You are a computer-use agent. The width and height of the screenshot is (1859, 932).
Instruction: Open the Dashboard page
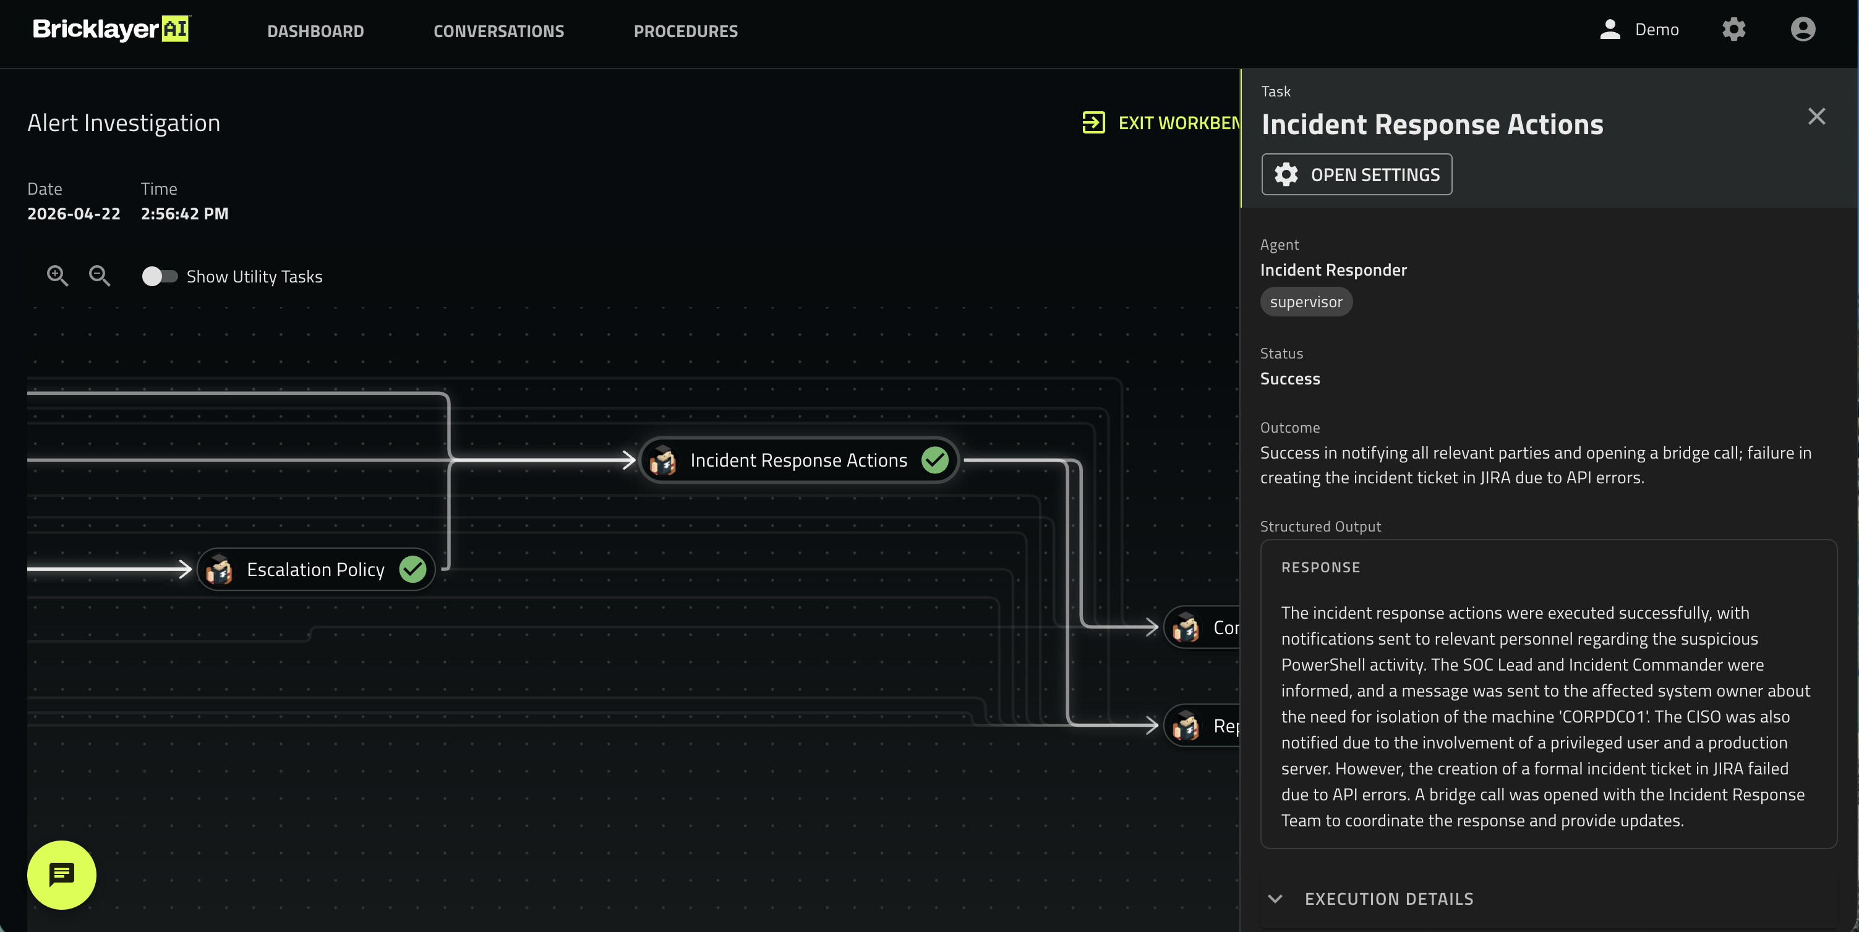315,31
